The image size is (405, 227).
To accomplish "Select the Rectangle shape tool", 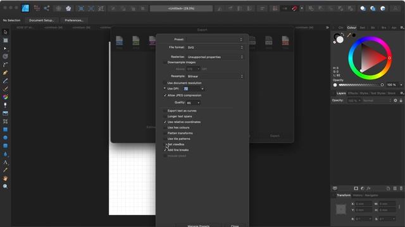I will [x=5, y=129].
